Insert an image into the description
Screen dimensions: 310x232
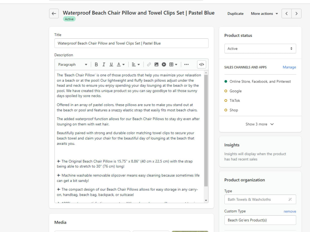156,65
